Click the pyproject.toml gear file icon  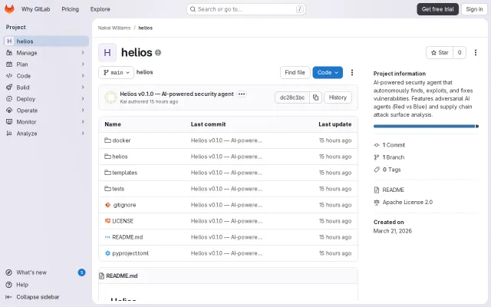107,253
